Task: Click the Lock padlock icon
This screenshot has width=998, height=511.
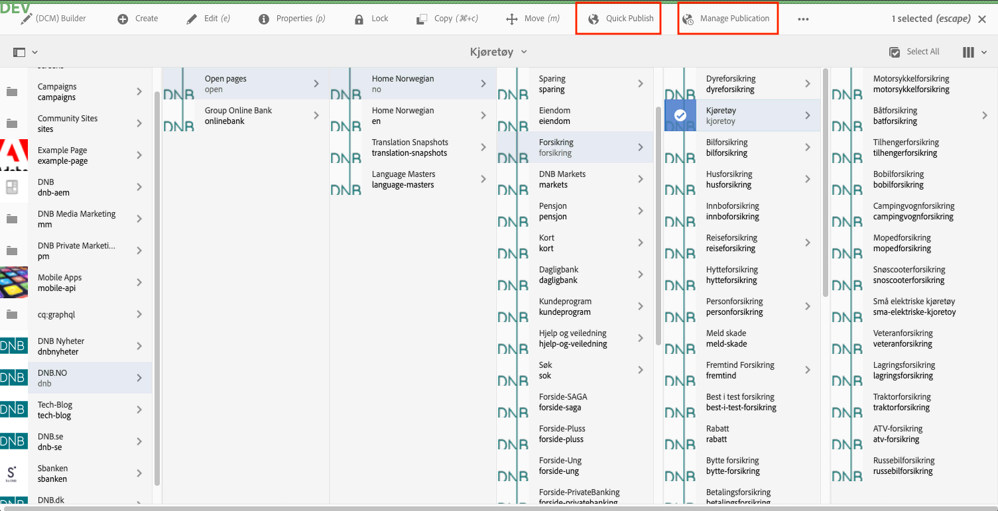Action: click(x=359, y=19)
